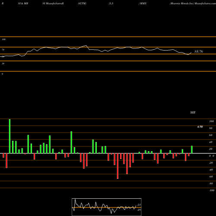Click the MR axis label -40
Viewport: 216px width, 216px height.
(211, 170)
